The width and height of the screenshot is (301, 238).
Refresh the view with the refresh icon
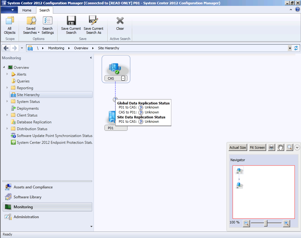click(296, 48)
